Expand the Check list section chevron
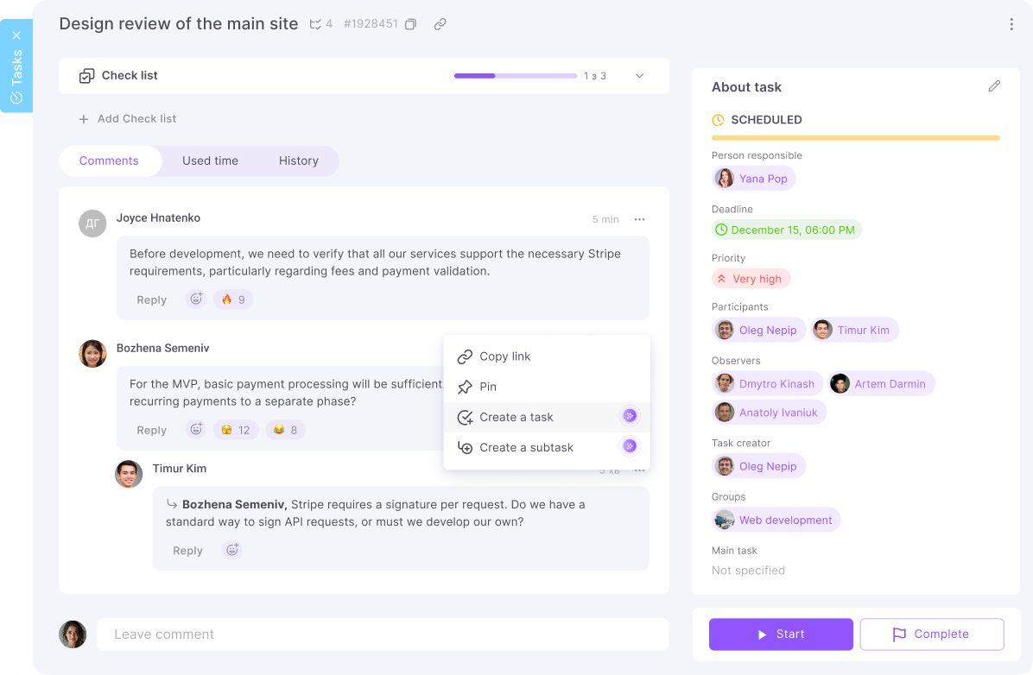 pyautogui.click(x=639, y=76)
